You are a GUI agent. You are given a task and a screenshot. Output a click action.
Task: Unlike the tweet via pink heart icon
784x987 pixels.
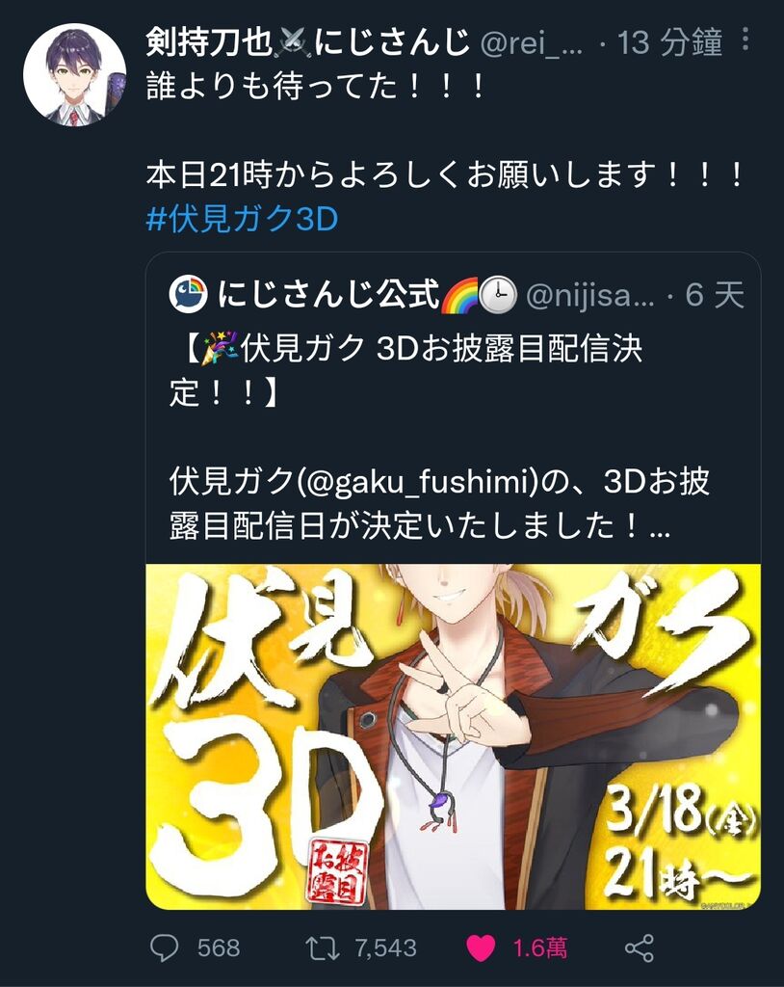coord(481,948)
